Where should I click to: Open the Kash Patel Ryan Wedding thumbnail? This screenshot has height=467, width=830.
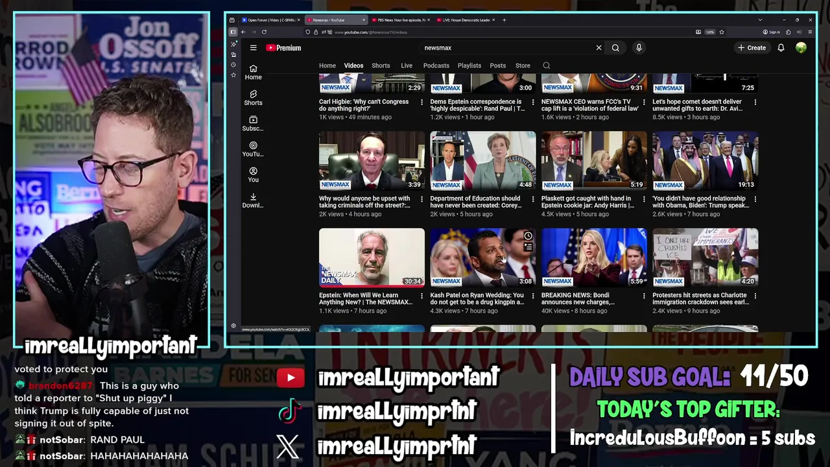point(483,257)
